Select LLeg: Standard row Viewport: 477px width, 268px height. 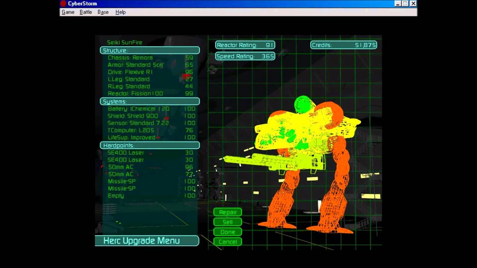coord(151,79)
